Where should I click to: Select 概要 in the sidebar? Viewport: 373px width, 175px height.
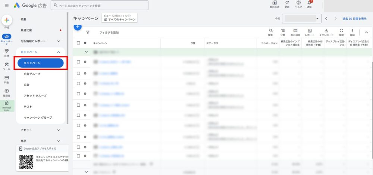[23, 19]
